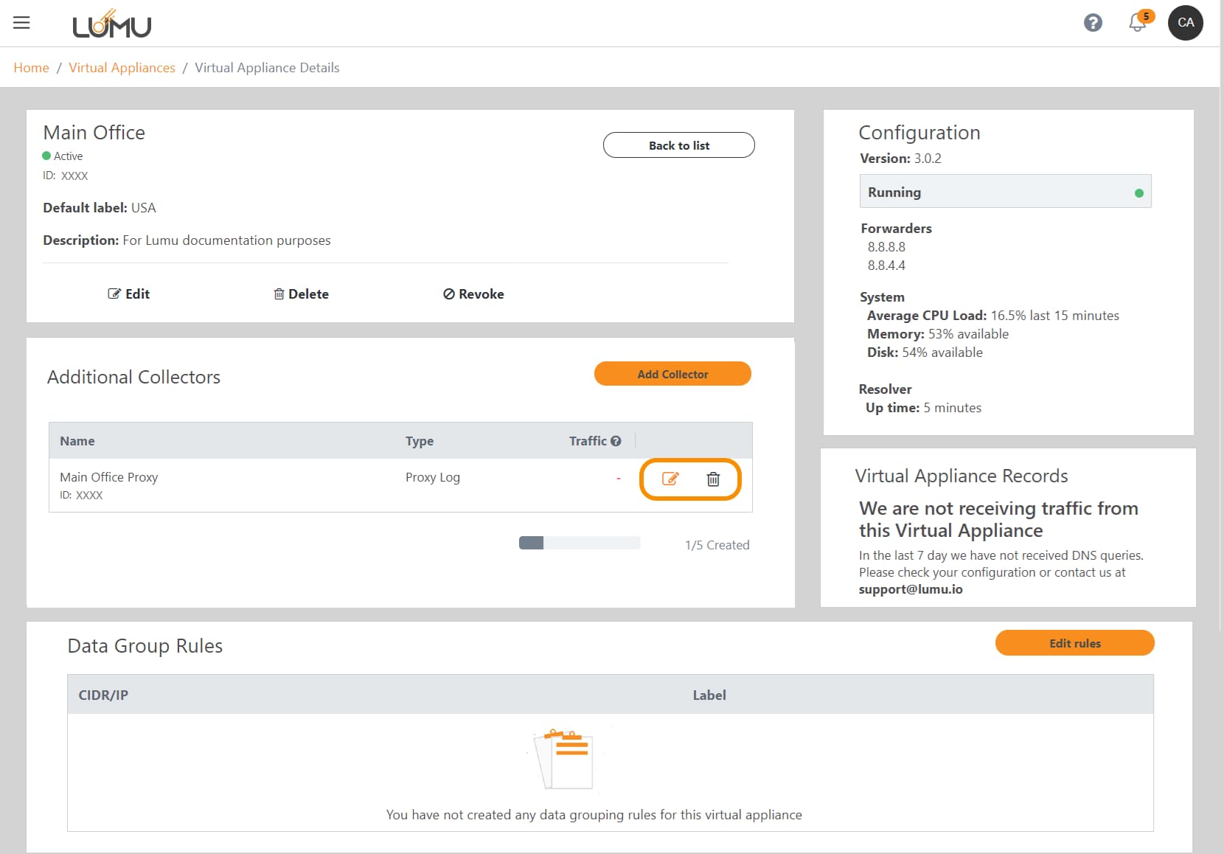
Task: Navigate to Virtual Appliances breadcrumb
Action: point(122,68)
